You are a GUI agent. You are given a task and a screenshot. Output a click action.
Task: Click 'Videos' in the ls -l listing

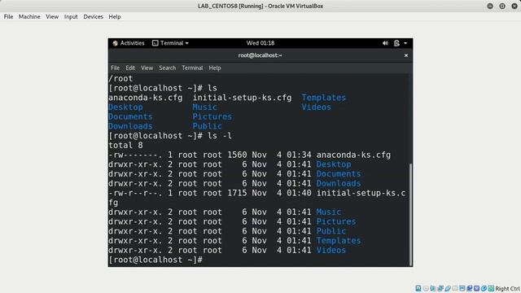click(x=331, y=250)
